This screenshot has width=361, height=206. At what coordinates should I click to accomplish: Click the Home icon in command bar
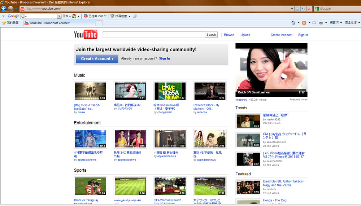tap(293, 23)
